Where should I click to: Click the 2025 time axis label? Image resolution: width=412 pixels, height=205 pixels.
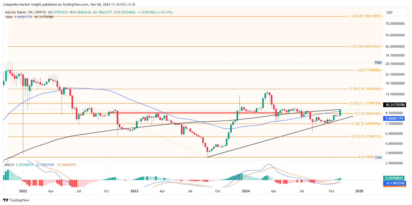click(359, 191)
